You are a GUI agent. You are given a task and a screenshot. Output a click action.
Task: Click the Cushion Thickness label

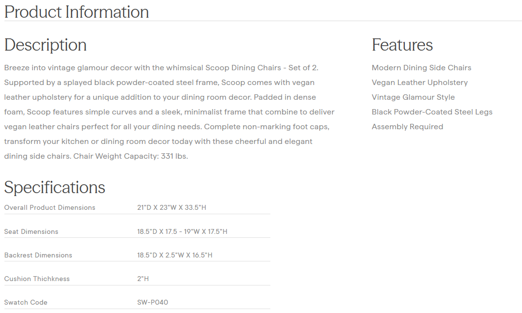tap(37, 279)
